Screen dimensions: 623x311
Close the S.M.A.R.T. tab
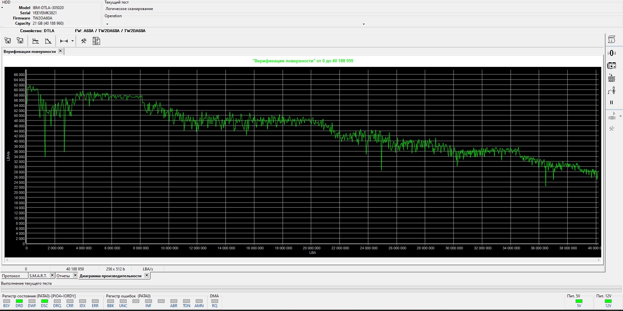pyautogui.click(x=52, y=275)
